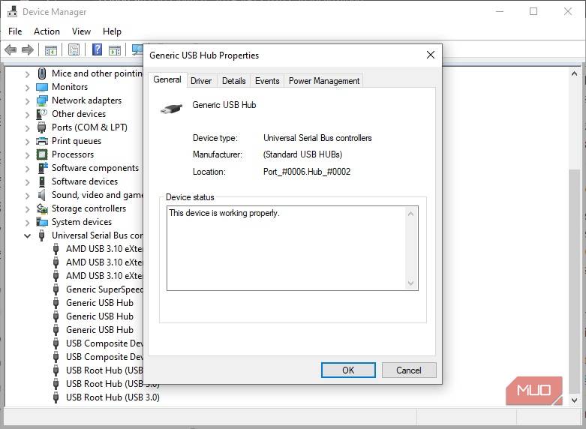This screenshot has width=586, height=429.
Task: Click the Sound, video and game speaker icon
Action: click(42, 195)
